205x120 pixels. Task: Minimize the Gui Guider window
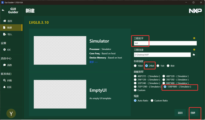click(186, 2)
